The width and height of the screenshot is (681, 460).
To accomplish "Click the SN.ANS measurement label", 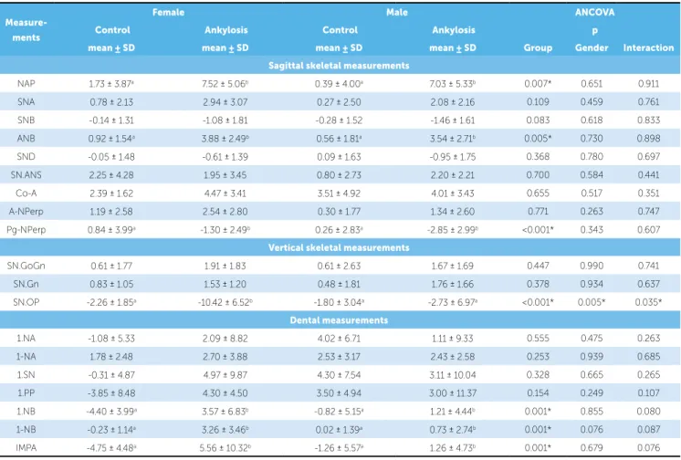I will coord(26,174).
